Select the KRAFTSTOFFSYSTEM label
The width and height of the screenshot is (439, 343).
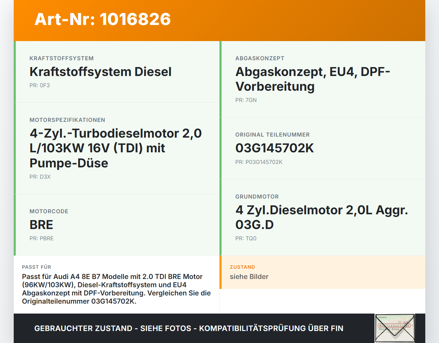click(62, 59)
